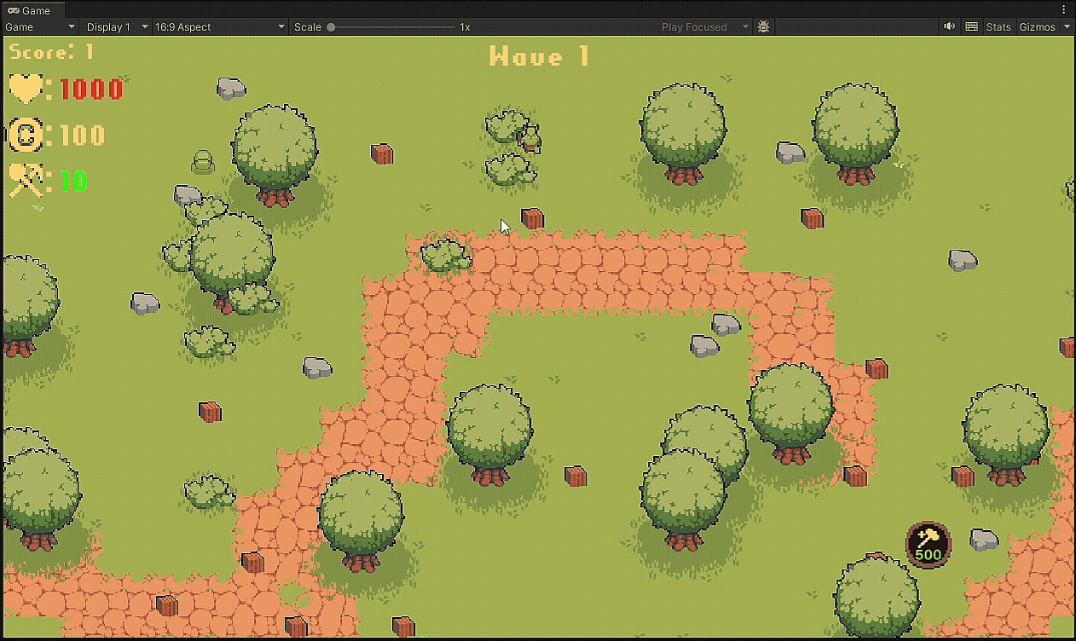Toggle the Stats overlay

point(998,27)
